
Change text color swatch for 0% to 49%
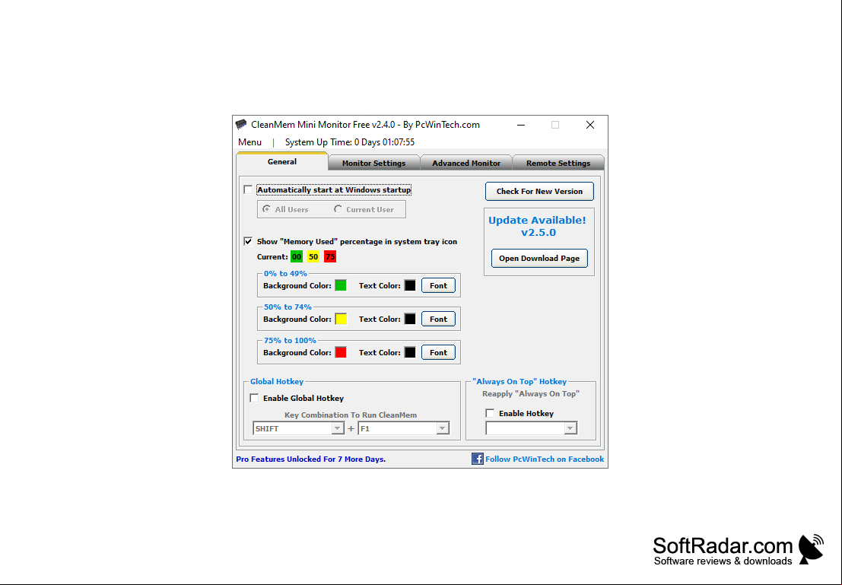pyautogui.click(x=410, y=285)
